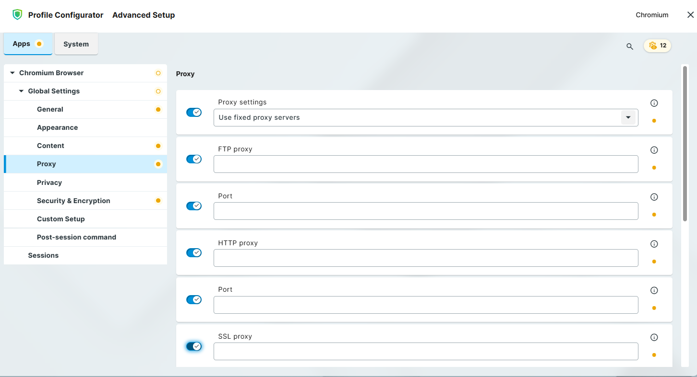Show info for FTP proxy
The height and width of the screenshot is (377, 697).
coord(654,150)
